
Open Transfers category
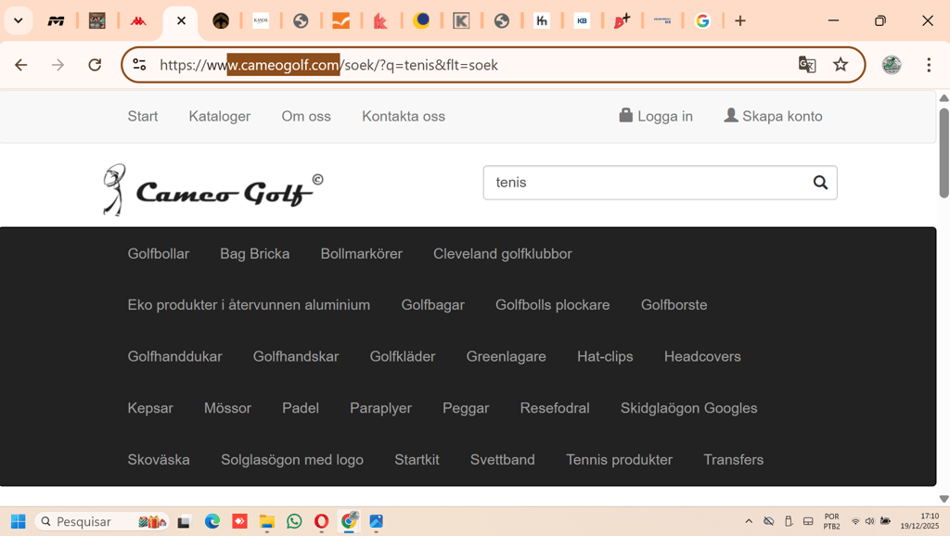(x=733, y=460)
